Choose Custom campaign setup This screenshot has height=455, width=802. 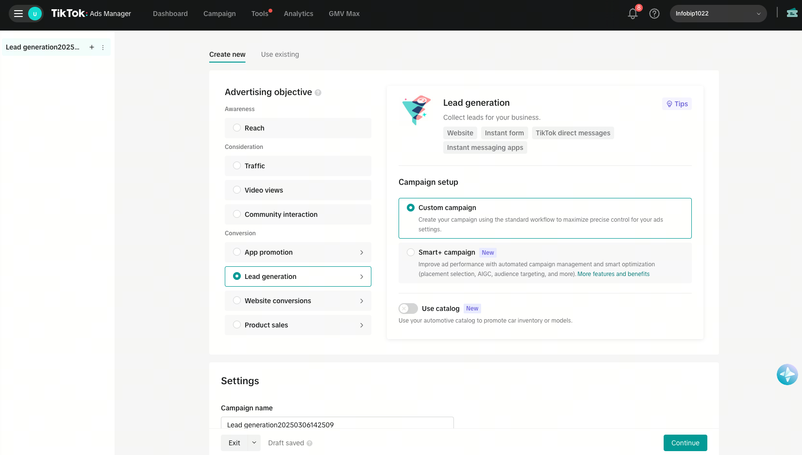tap(545, 218)
